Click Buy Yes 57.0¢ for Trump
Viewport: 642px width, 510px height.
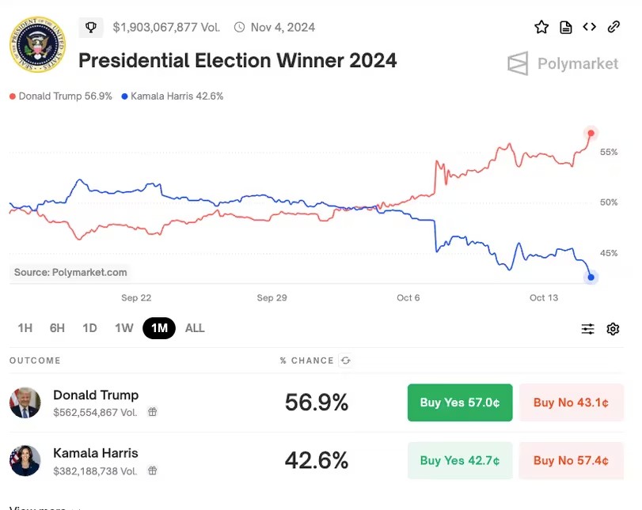[x=460, y=402]
